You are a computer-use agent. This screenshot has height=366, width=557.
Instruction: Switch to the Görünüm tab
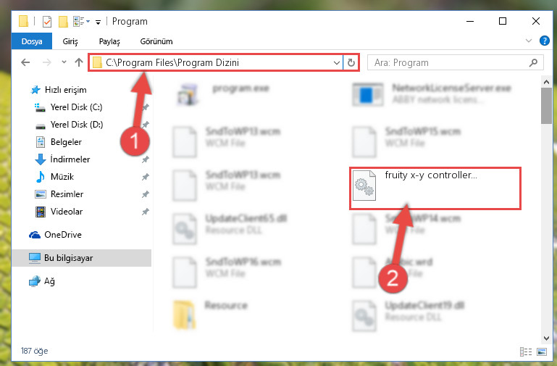(156, 41)
